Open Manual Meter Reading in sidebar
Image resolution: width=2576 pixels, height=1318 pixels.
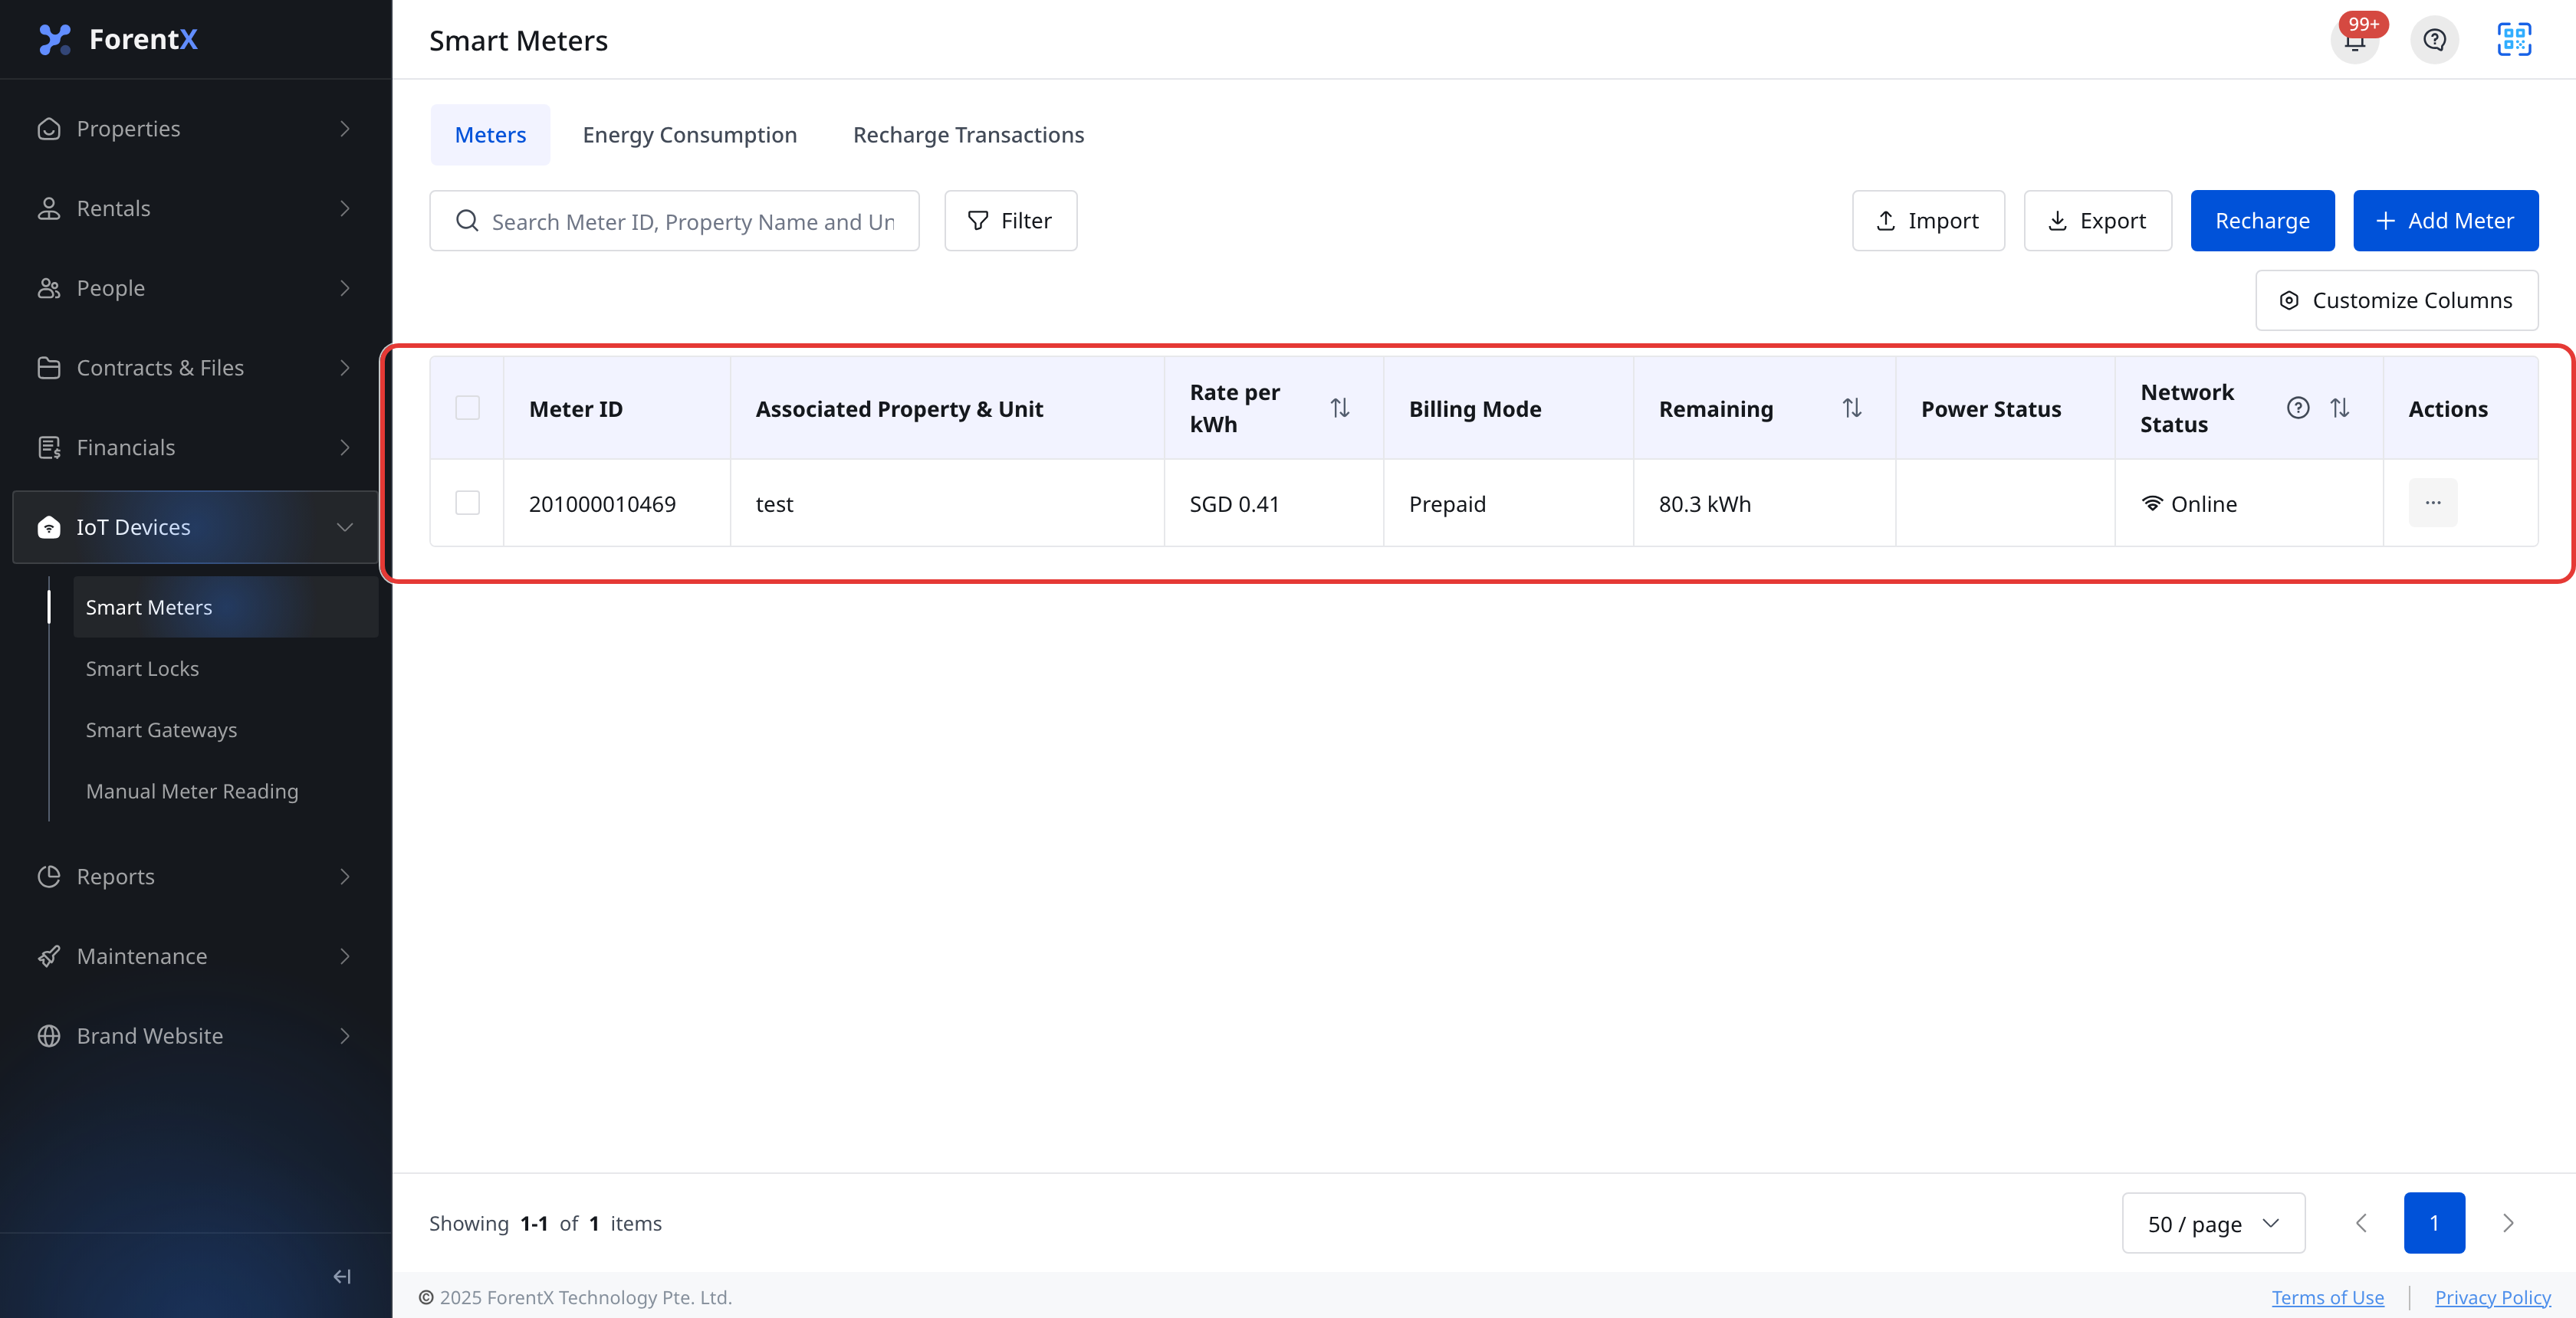tap(226, 790)
